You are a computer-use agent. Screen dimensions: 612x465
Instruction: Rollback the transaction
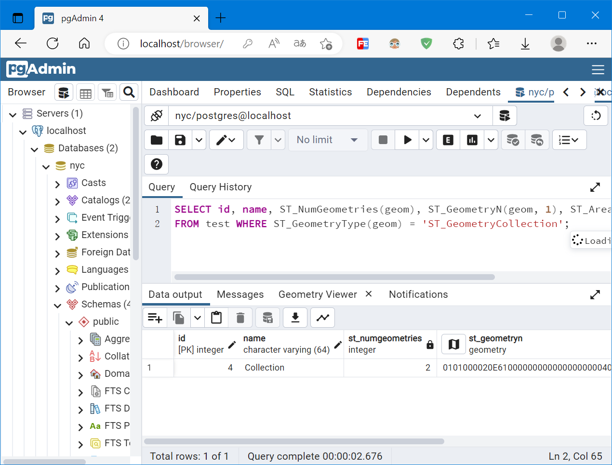(x=537, y=140)
